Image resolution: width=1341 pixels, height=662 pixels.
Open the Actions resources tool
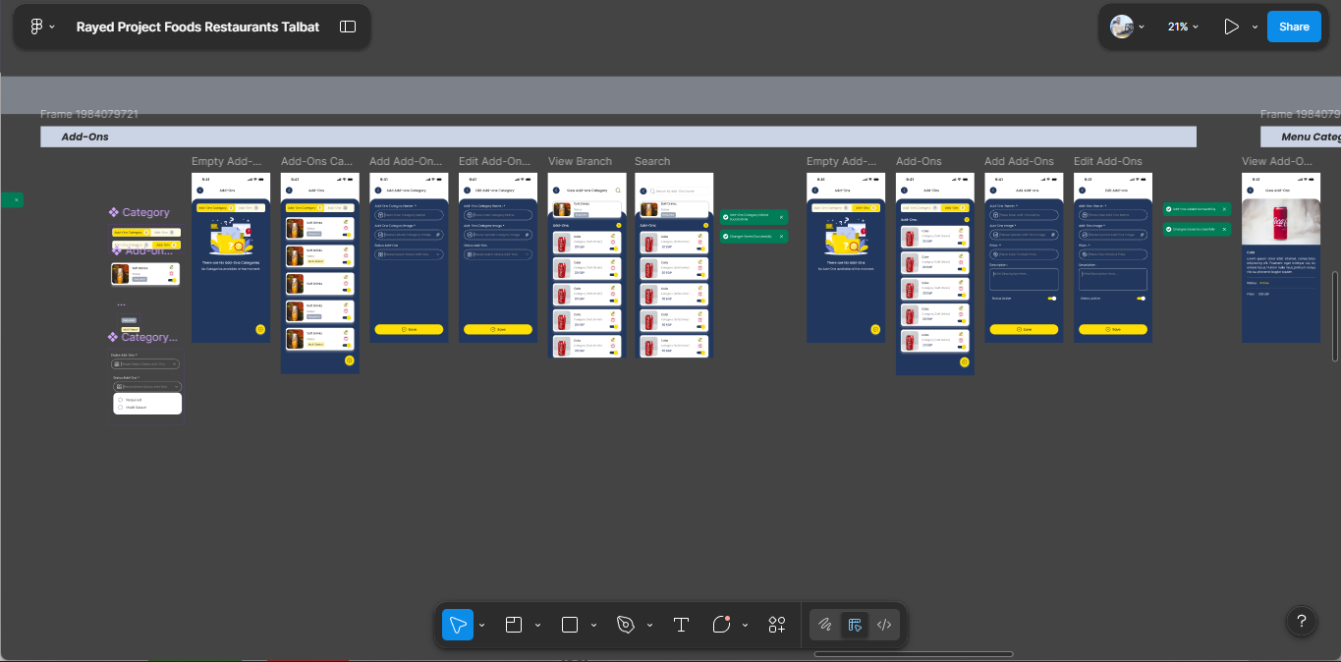click(x=777, y=625)
